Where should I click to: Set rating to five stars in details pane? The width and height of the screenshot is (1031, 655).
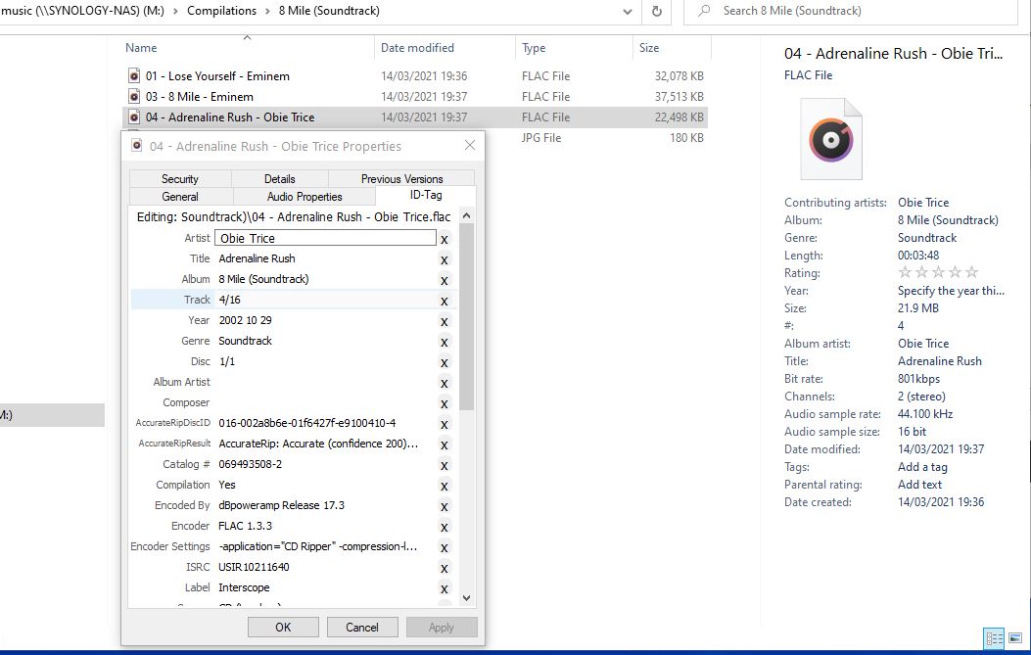(x=972, y=272)
